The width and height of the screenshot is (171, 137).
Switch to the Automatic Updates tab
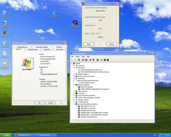[x=42, y=47]
